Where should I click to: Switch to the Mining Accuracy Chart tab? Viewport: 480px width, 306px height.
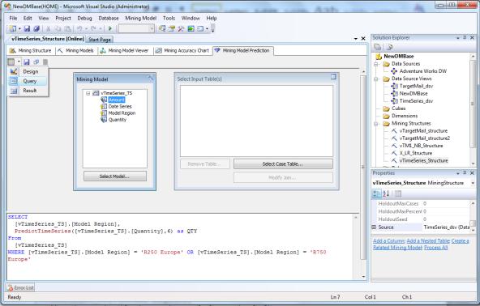point(182,51)
